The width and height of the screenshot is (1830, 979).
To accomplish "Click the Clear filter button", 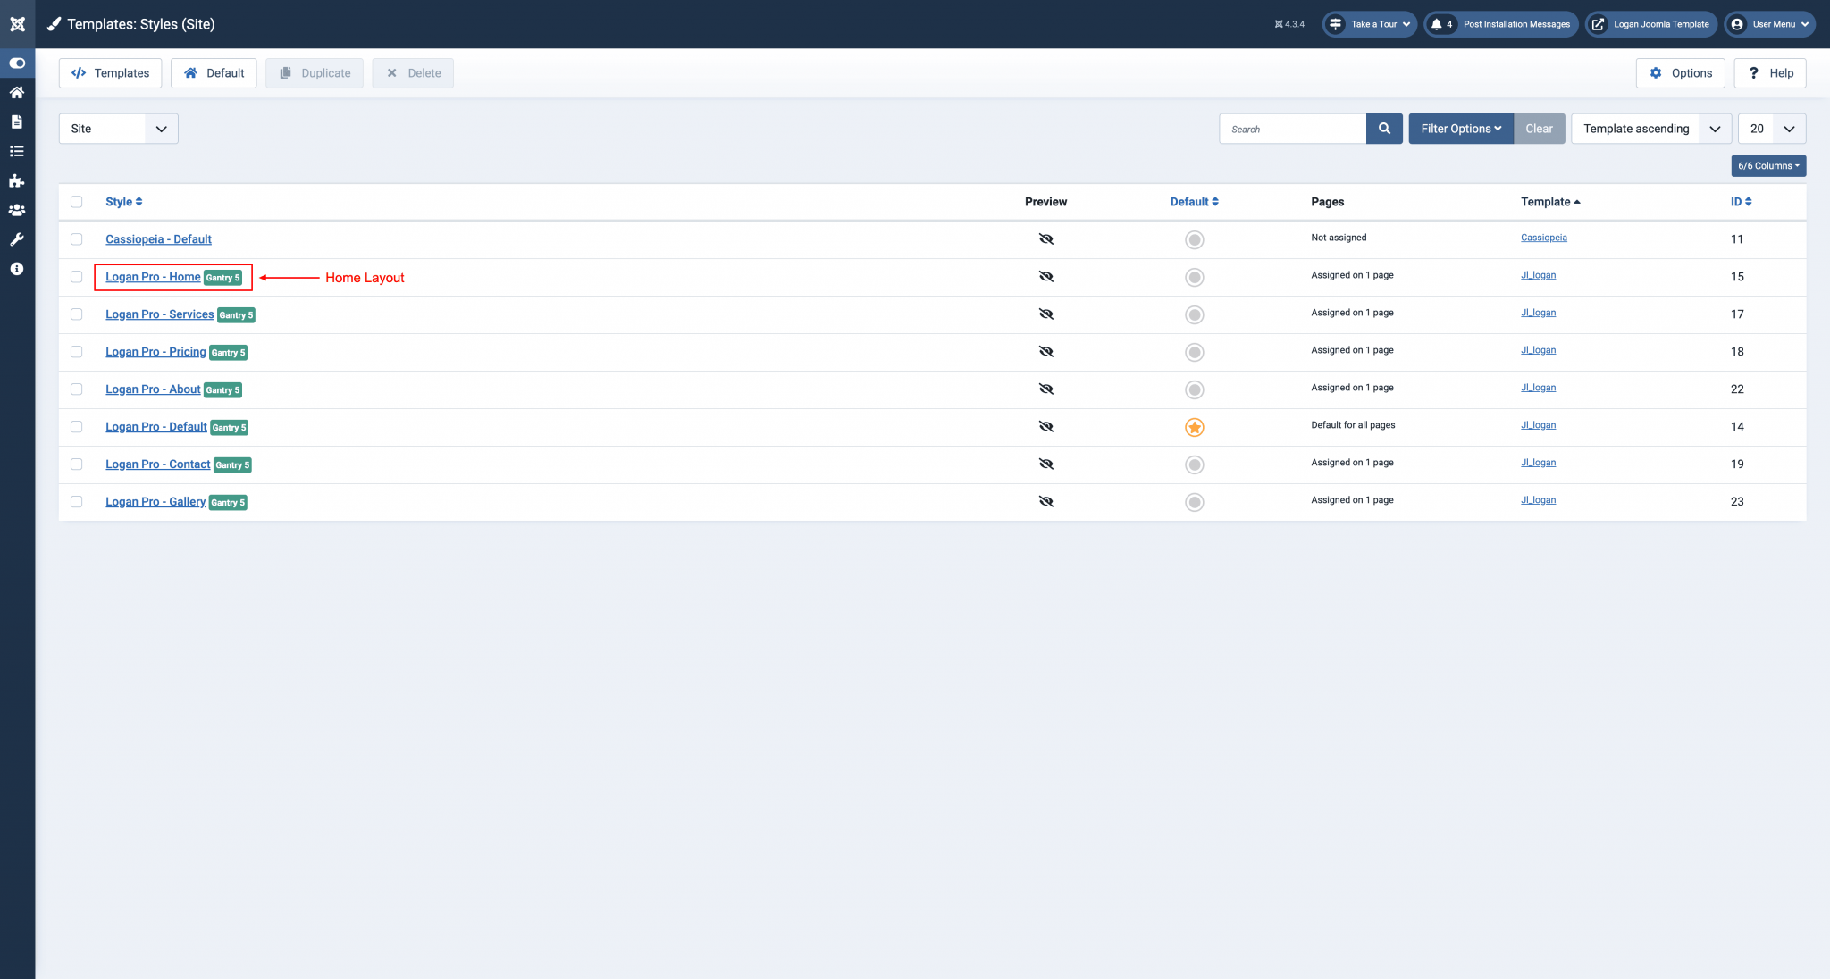I will (1539, 128).
